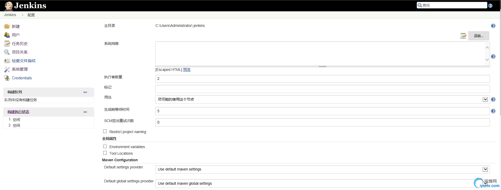Click 队列中没有构建任务 text
Viewport: 501px width, 190px height.
[x=21, y=100]
